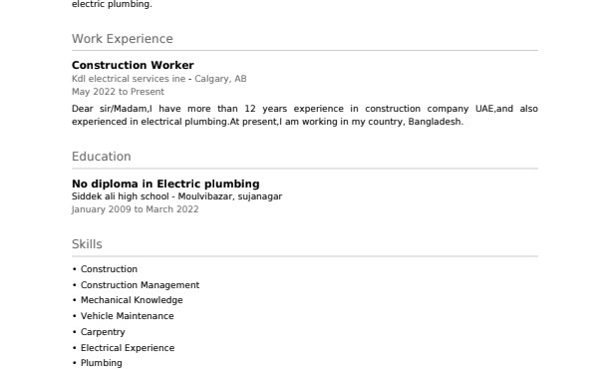Click the Dear sir/Madam description paragraph
This screenshot has width=610, height=369.
(305, 116)
